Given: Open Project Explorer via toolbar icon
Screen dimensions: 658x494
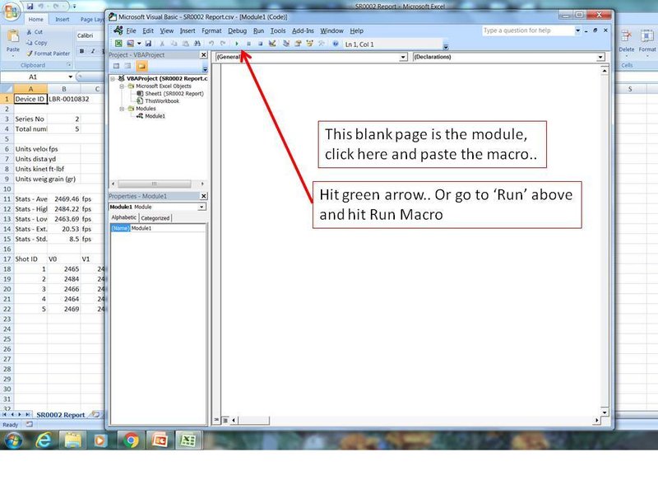Looking at the screenshot, I should click(286, 44).
